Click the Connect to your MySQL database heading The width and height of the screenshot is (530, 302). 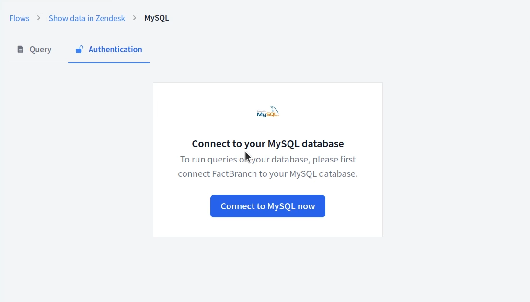pyautogui.click(x=267, y=143)
